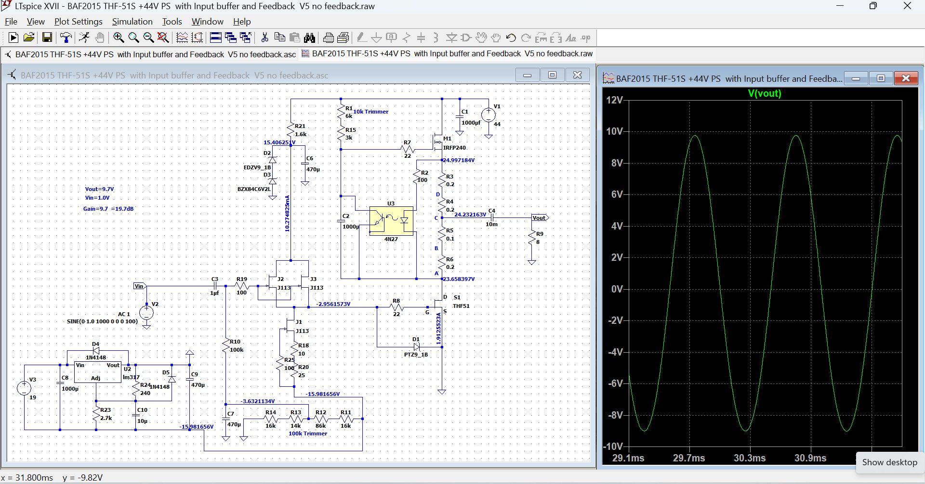Switch to the V5 no feedback.raw tab

click(447, 54)
